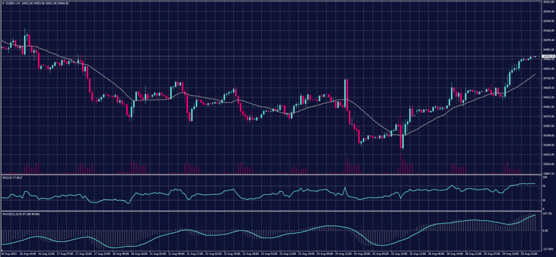Screen dimensions: 556x257
Task: Click the 24 Aug 12:00 time axis label
Action: [346, 253]
